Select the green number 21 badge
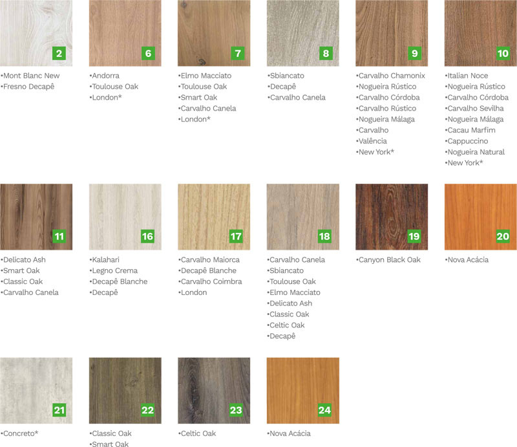517x447 pixels. click(x=59, y=410)
